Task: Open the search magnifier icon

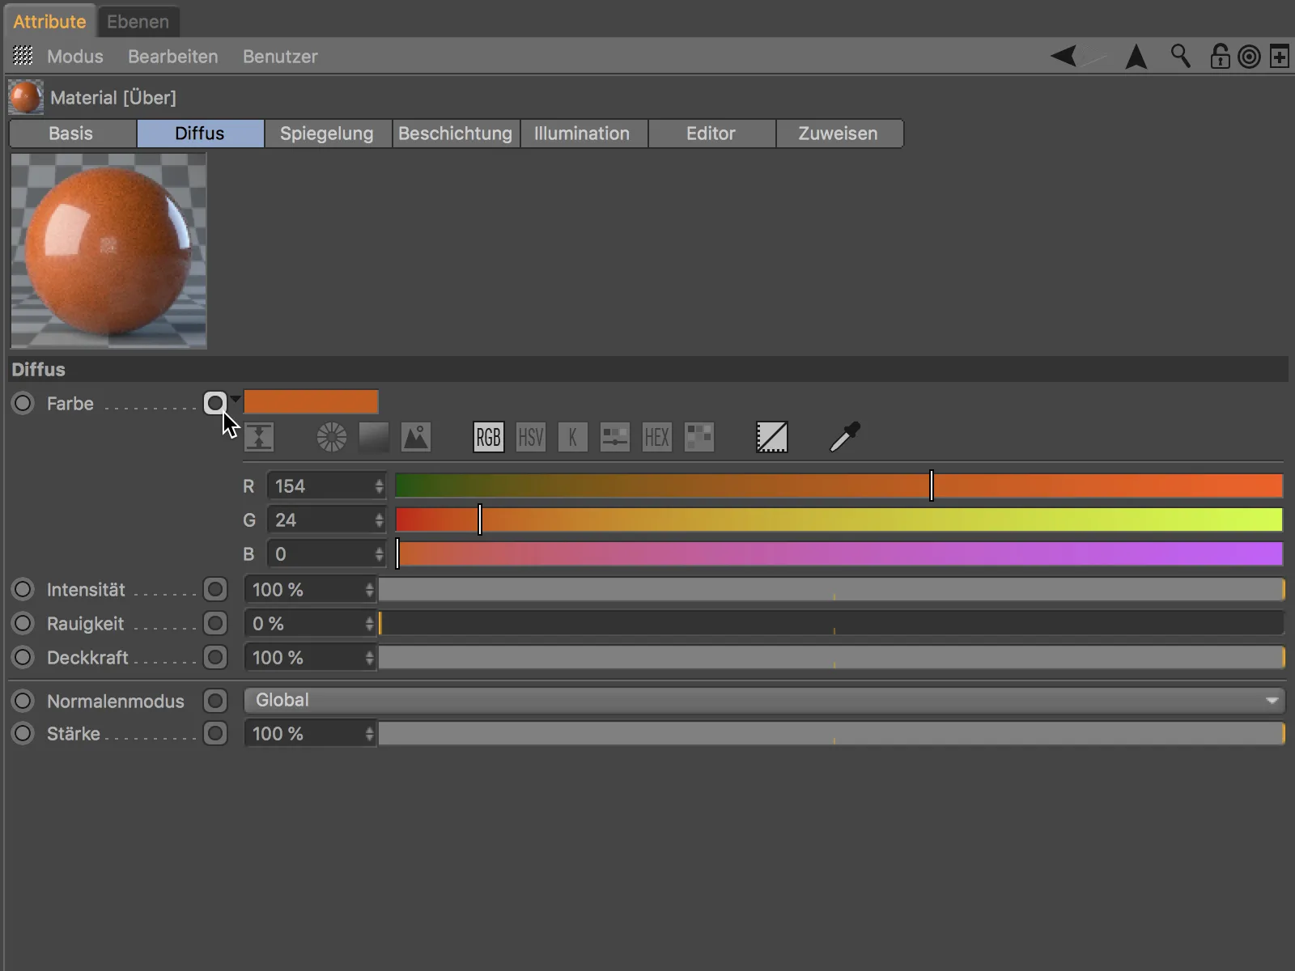Action: [x=1180, y=56]
